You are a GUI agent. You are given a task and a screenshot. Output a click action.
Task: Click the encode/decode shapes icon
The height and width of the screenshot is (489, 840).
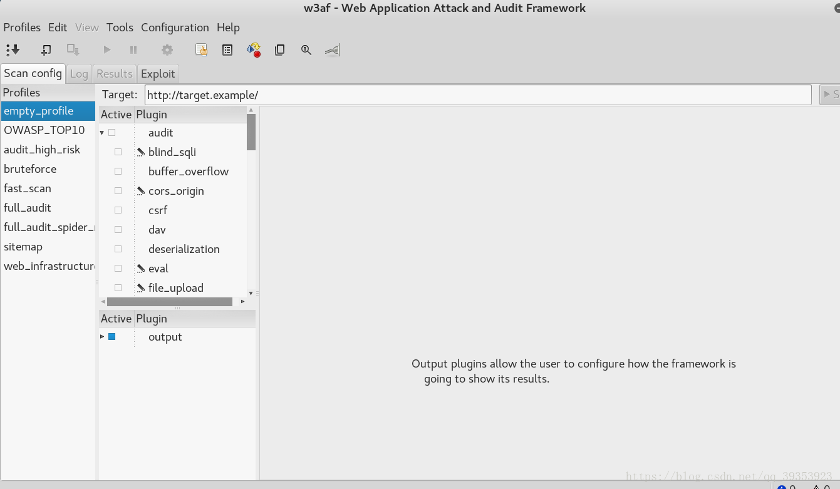(x=254, y=50)
